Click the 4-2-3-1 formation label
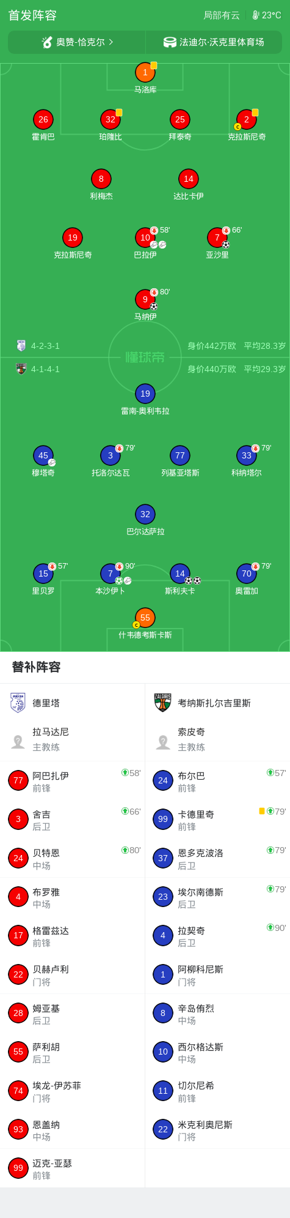This screenshot has width=290, height=1218. (x=46, y=346)
